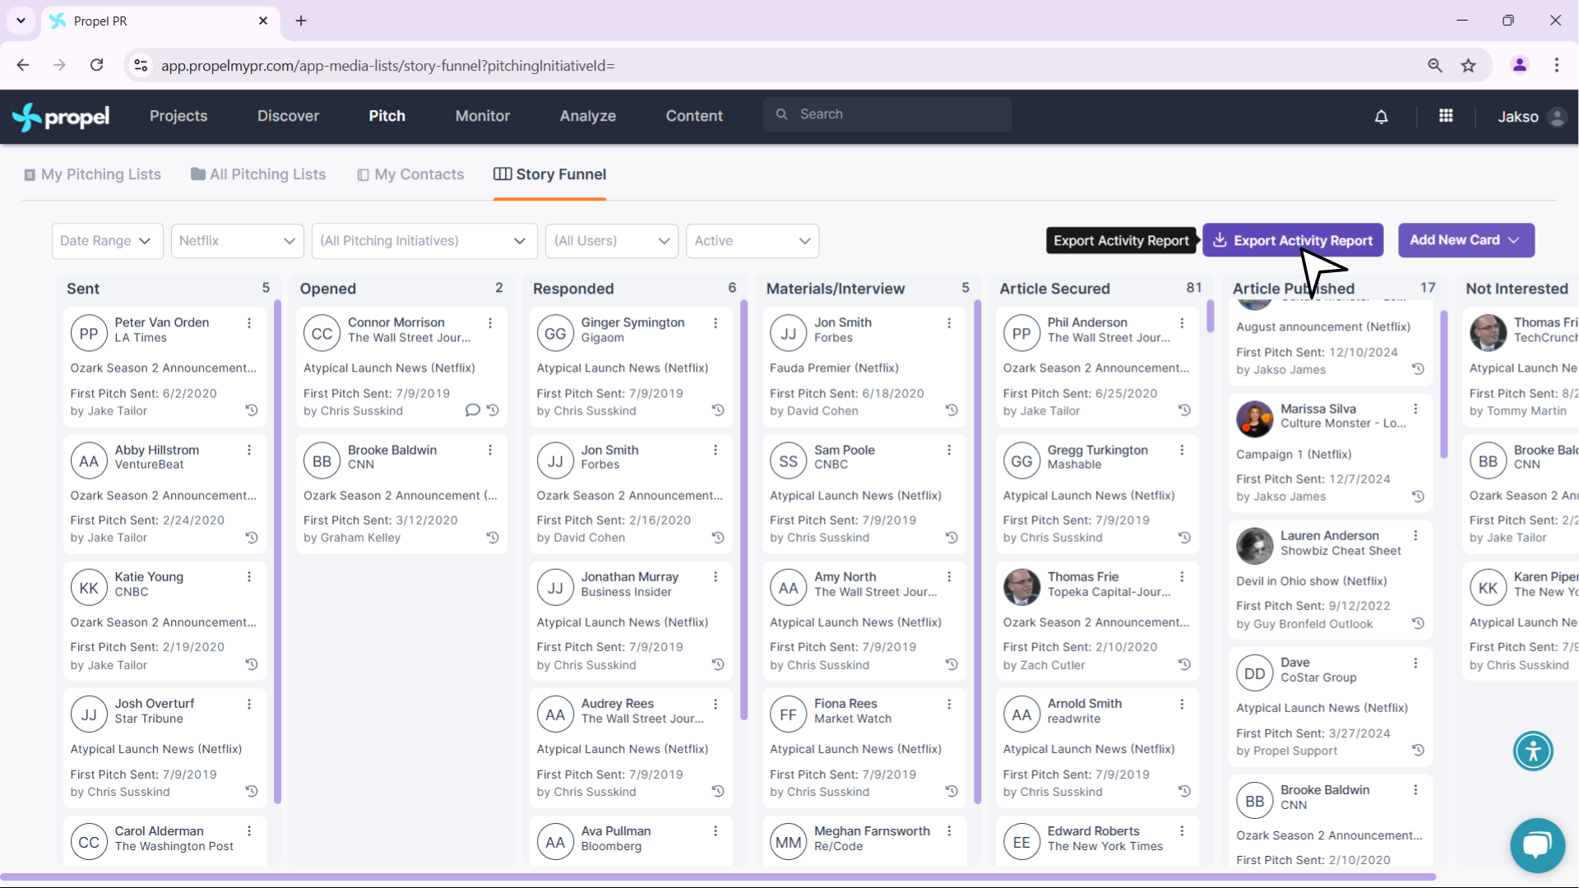
Task: Open a new browser tab
Action: tap(301, 21)
